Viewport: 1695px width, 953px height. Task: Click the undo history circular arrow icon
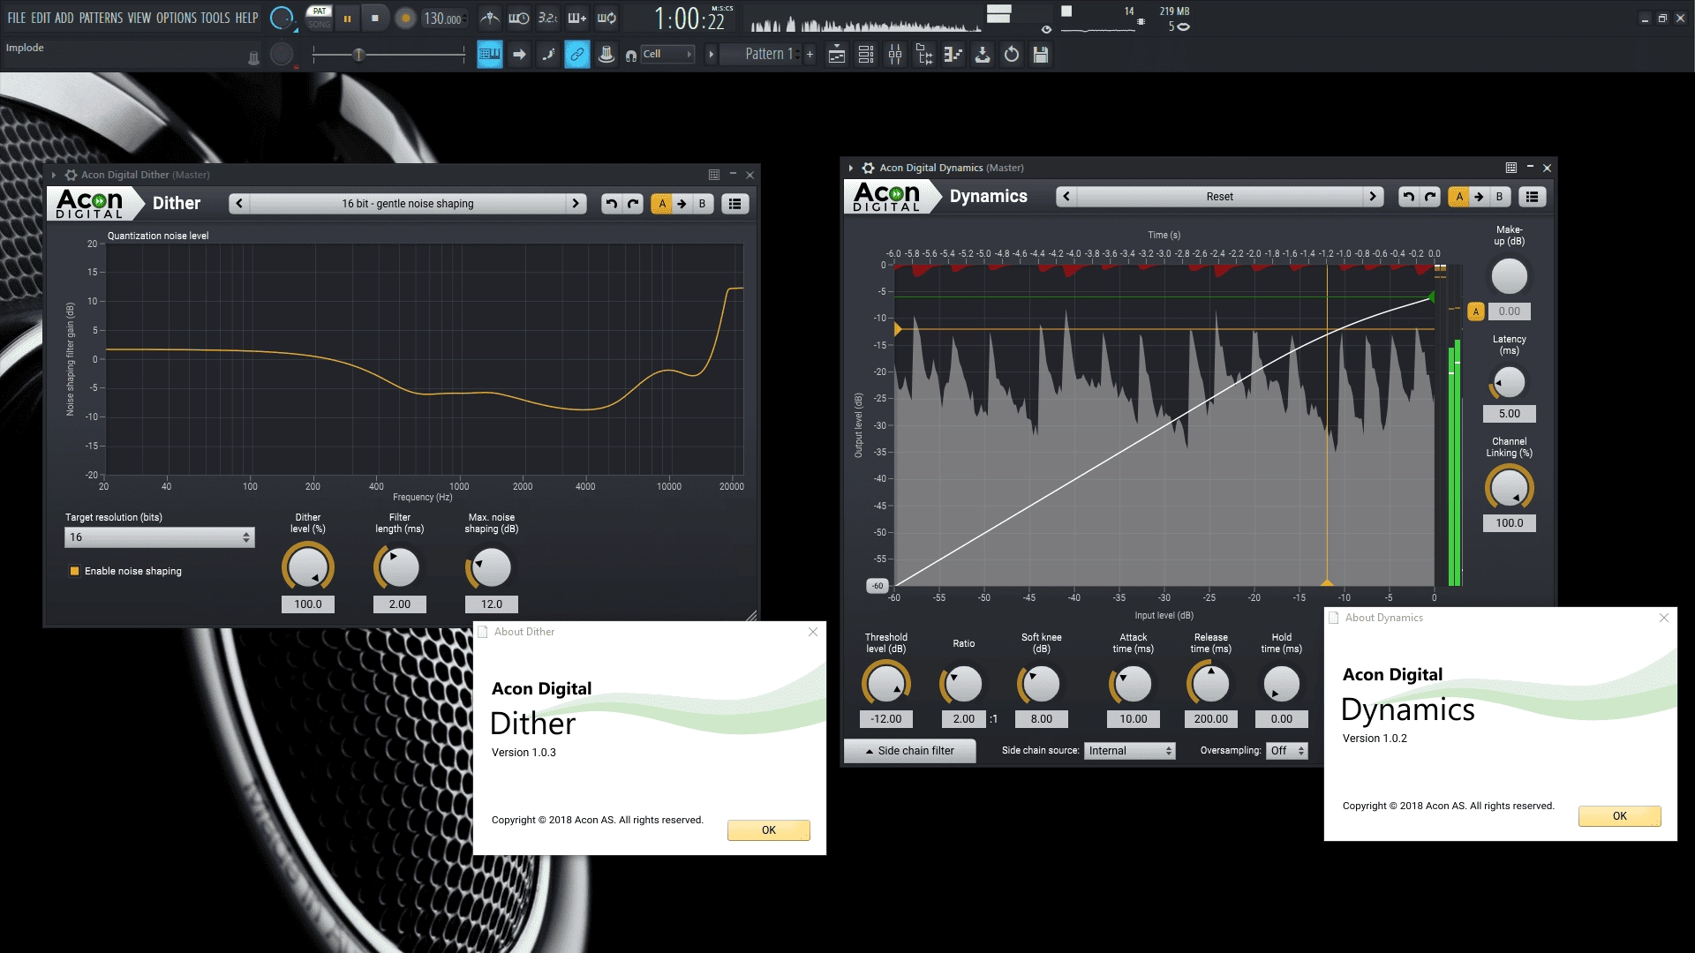click(1012, 55)
